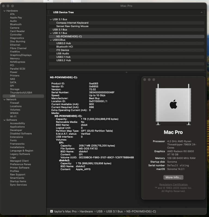The height and width of the screenshot is (217, 209).
Task: Select Compaq Internet Keyboard device
Action: [x=72, y=23]
